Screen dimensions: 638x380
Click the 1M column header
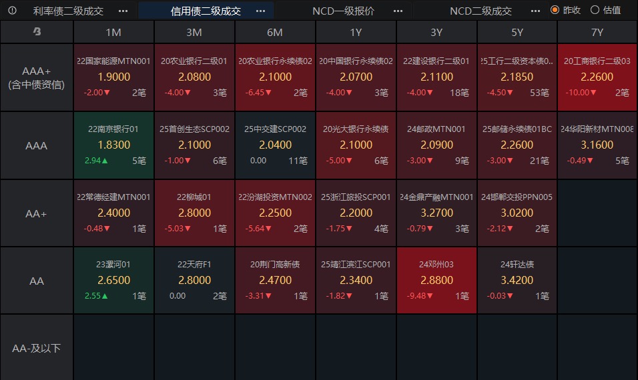click(113, 32)
